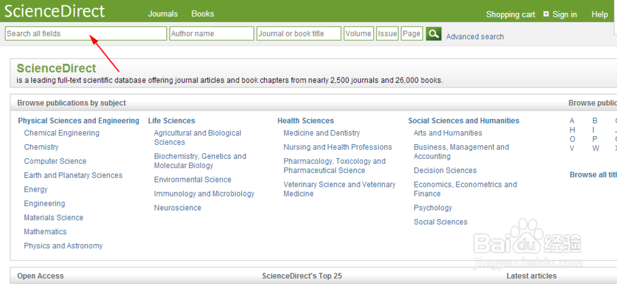The width and height of the screenshot is (617, 284).
Task: Open Social Sciences and Humanities heading
Action: pyautogui.click(x=464, y=121)
